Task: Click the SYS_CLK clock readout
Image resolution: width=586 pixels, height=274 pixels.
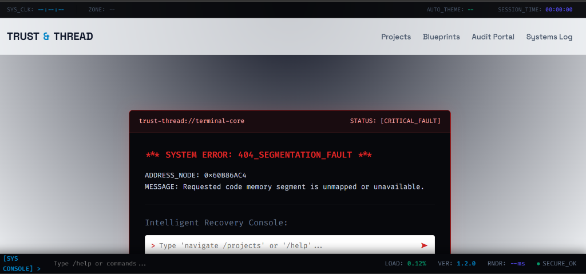Action: click(35, 9)
